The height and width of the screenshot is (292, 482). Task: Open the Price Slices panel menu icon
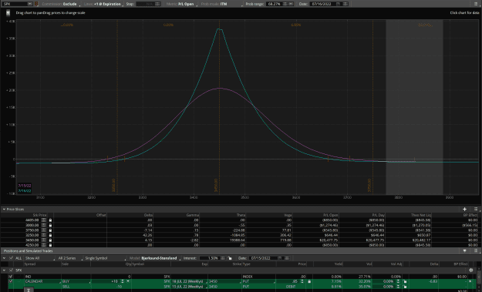click(476, 209)
